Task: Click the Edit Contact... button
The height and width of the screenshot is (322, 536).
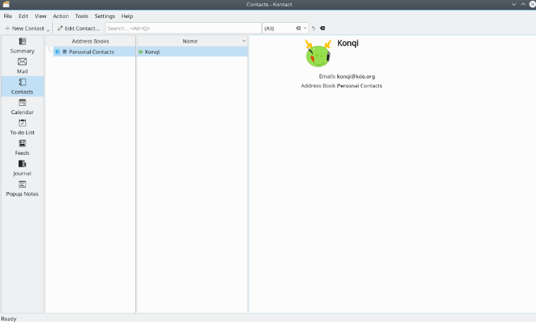Action: [x=78, y=28]
